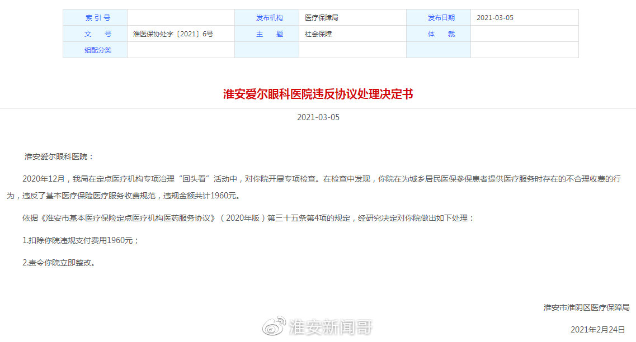This screenshot has height=342, width=636.
Task: Click the 组配分类 label cell
Action: point(95,50)
